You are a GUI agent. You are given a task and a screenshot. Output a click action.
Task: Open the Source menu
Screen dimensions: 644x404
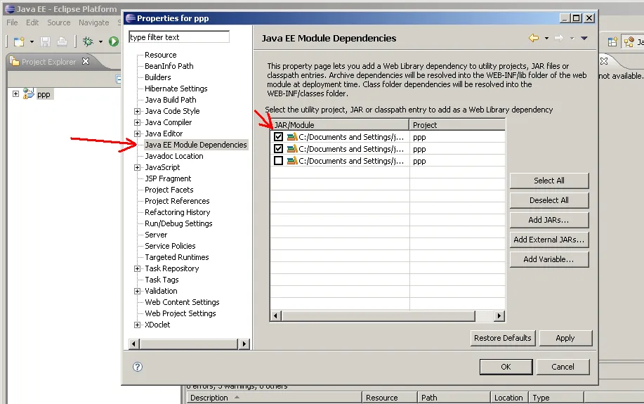coord(59,22)
